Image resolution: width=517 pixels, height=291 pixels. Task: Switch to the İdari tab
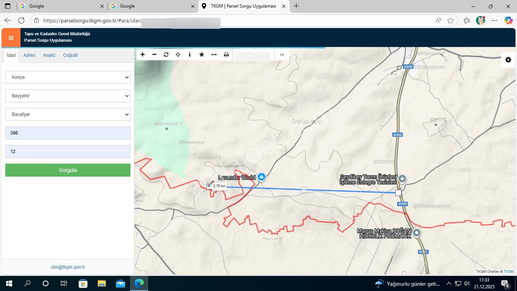tap(11, 55)
